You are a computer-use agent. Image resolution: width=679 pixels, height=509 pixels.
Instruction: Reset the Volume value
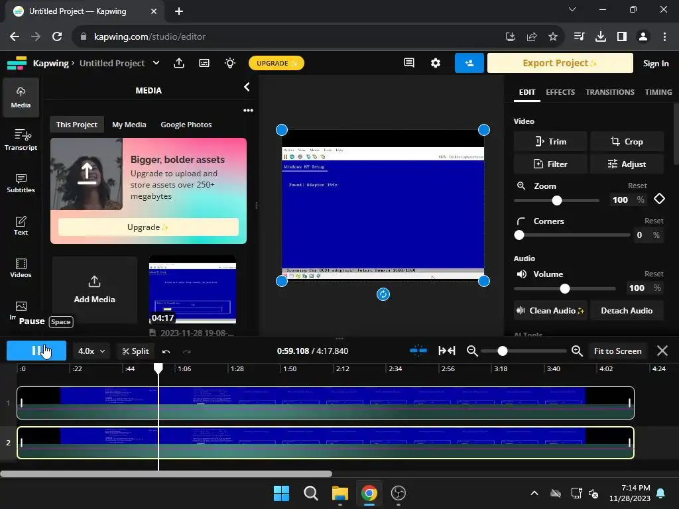click(x=654, y=274)
